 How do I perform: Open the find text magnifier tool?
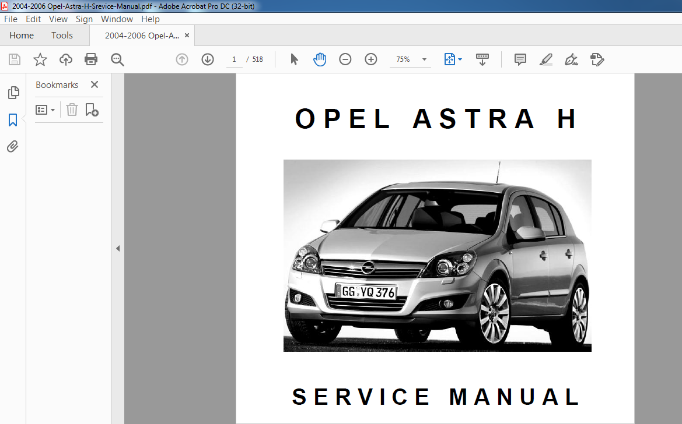point(117,59)
